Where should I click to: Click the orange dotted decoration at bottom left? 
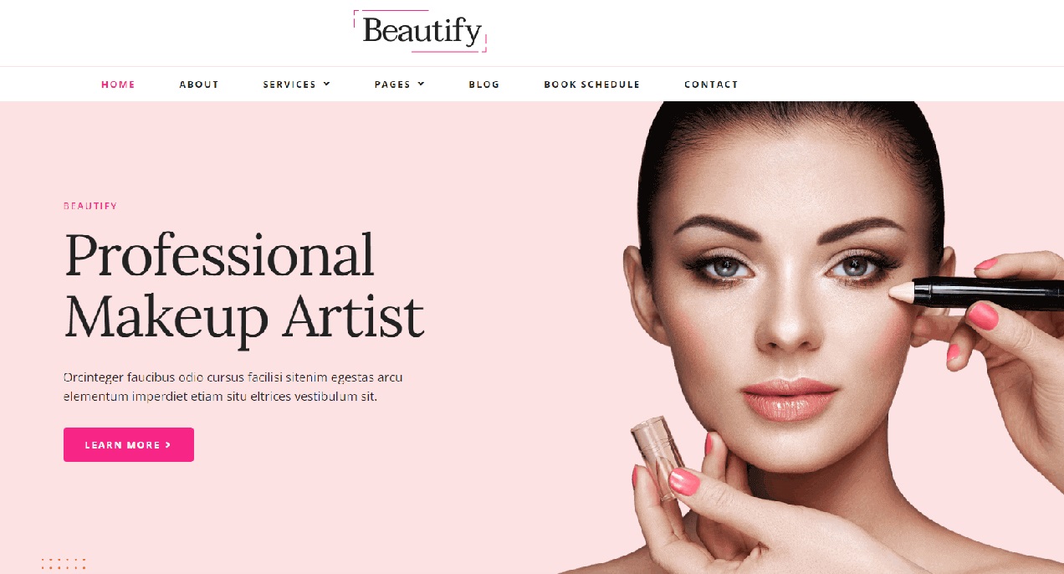[64, 564]
